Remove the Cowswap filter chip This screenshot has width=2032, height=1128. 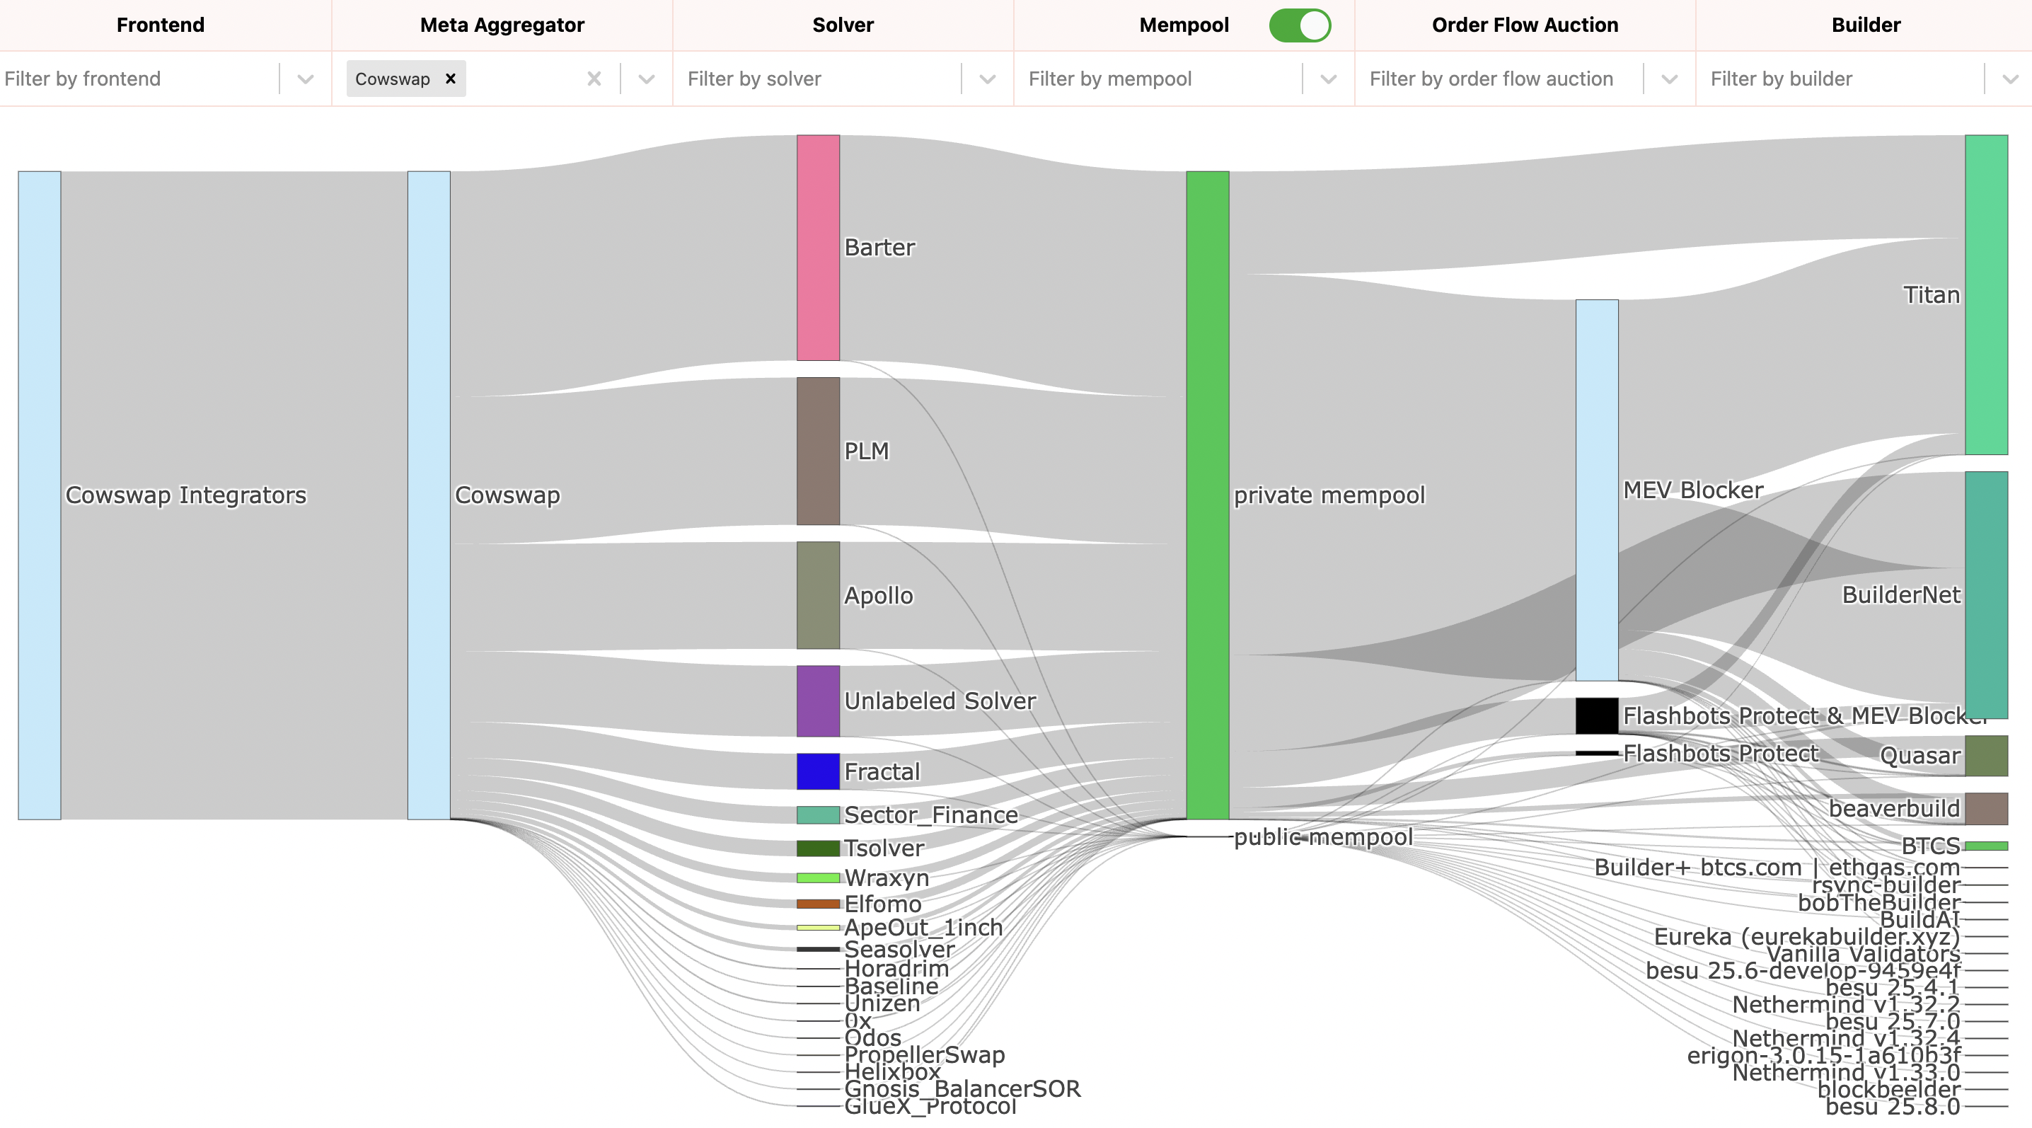[451, 79]
